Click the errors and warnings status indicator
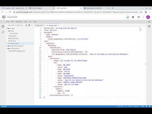 tap(4, 106)
